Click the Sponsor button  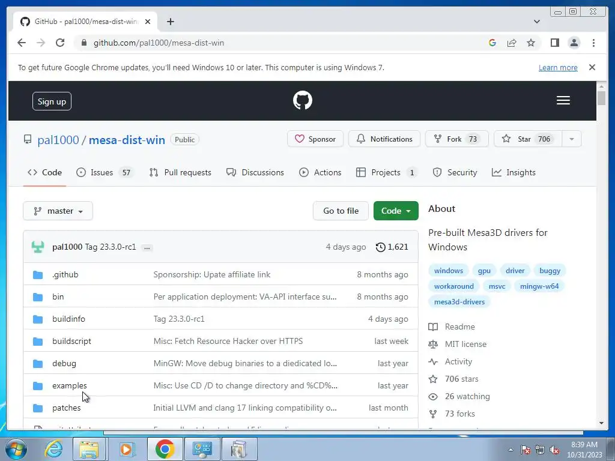(315, 139)
